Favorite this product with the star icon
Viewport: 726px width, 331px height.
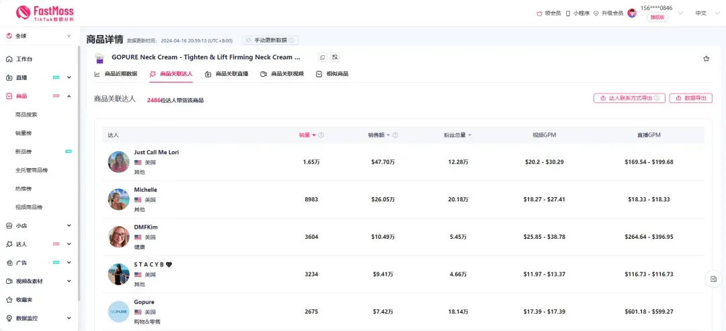coord(706,59)
